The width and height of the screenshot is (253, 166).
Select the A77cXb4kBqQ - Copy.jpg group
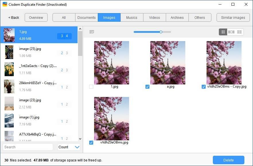39,135
